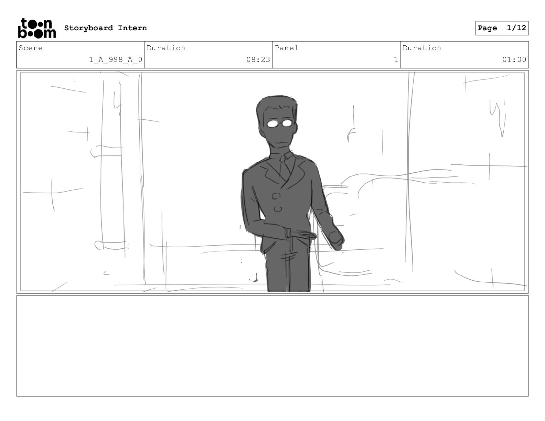Viewport: 545px width, 421px height.
Task: Click the Toon Boom logo
Action: (x=37, y=28)
